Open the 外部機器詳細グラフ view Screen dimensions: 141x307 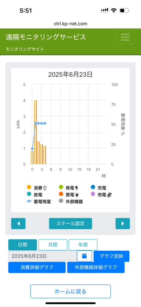point(96,267)
